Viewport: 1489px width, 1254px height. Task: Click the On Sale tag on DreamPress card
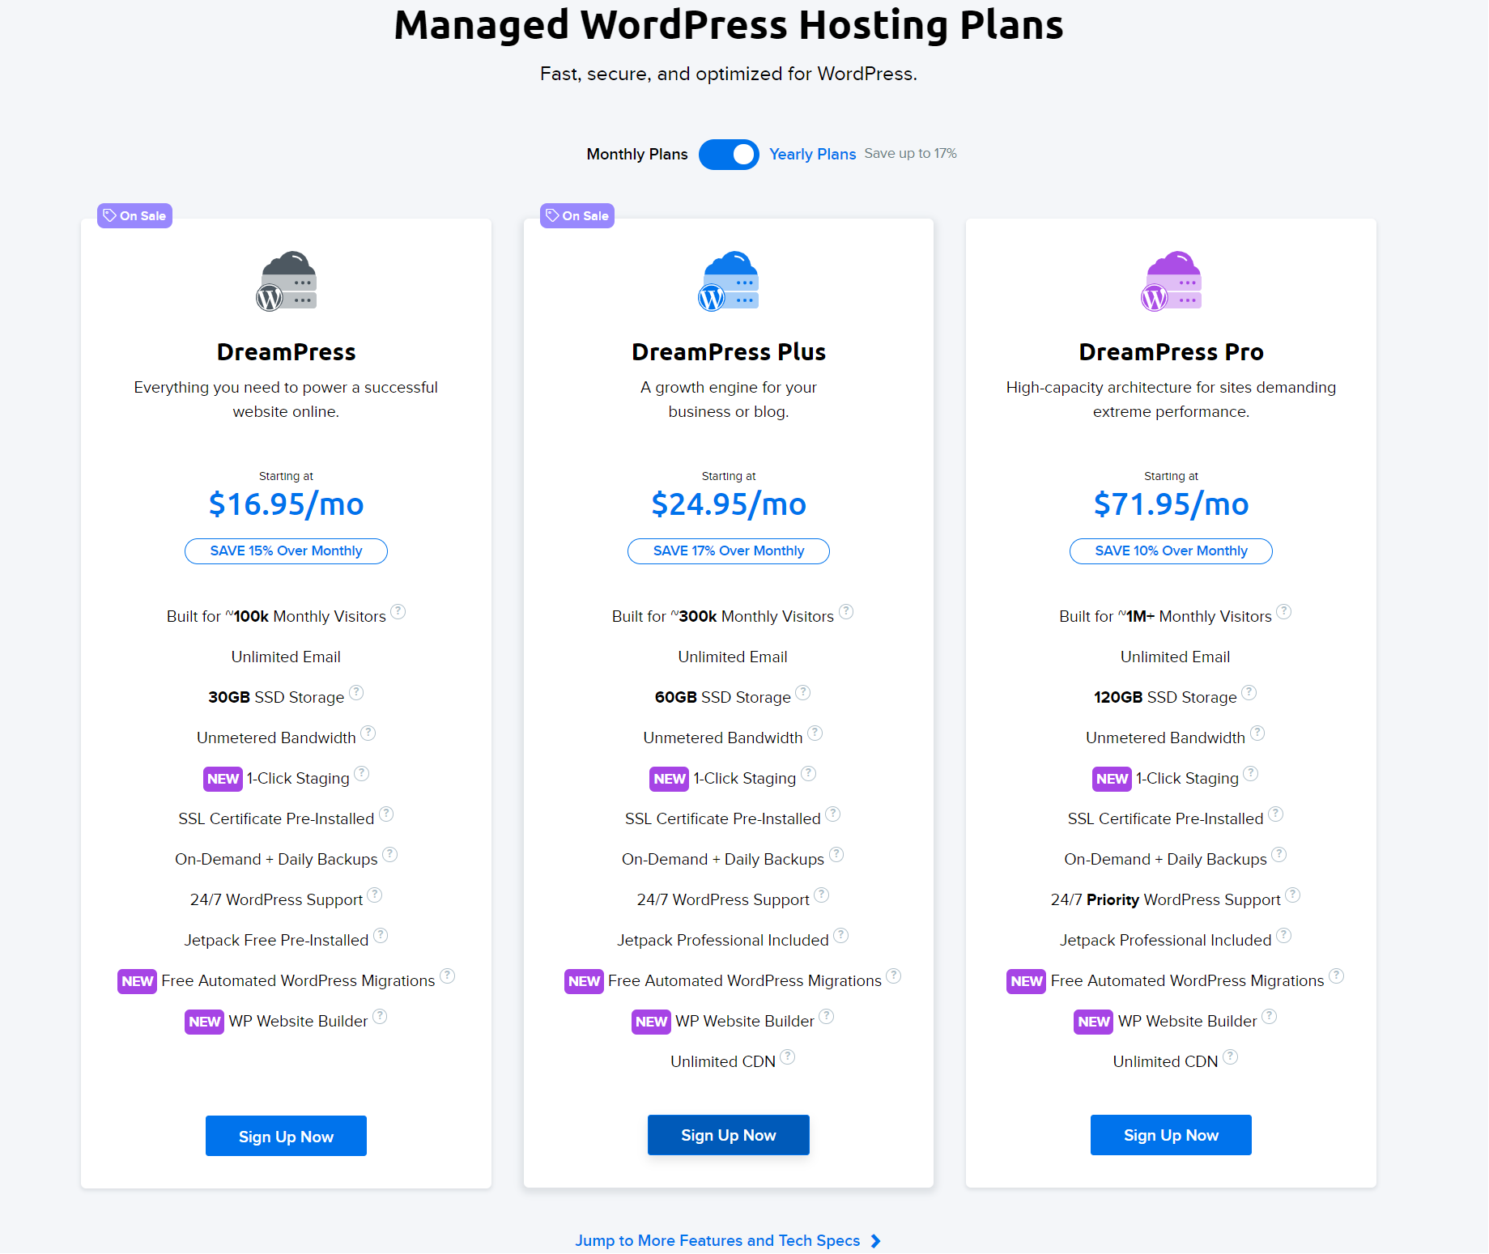point(134,215)
